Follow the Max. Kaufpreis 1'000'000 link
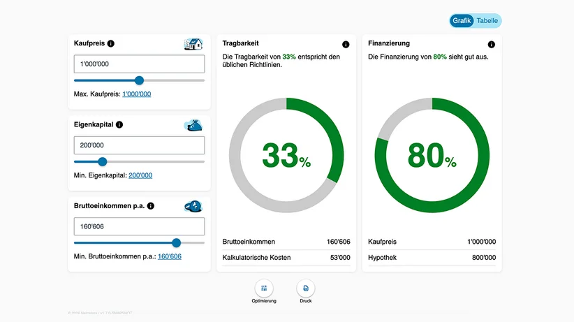The height and width of the screenshot is (322, 574). point(137,94)
